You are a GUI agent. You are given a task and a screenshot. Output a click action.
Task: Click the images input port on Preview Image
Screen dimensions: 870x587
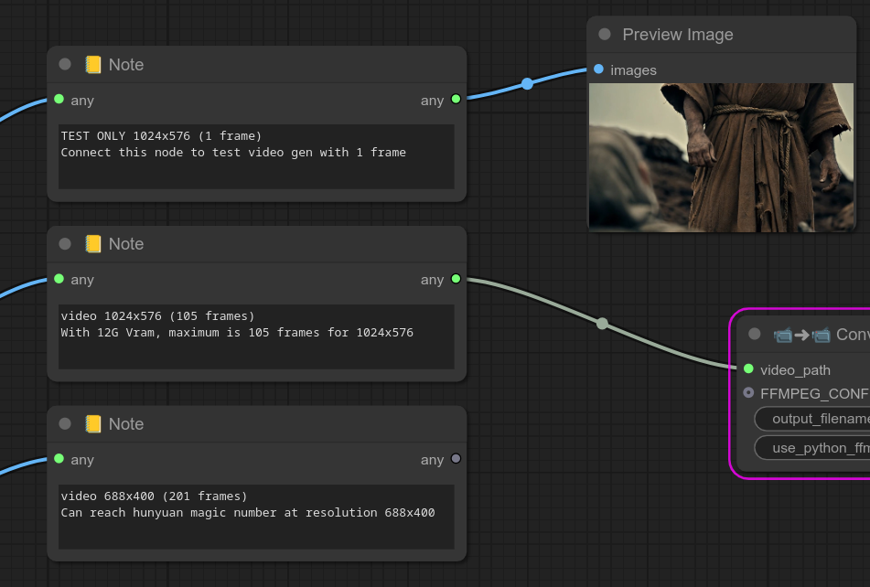(598, 69)
